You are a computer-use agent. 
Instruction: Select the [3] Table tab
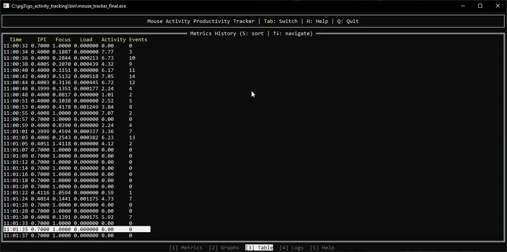click(259, 248)
